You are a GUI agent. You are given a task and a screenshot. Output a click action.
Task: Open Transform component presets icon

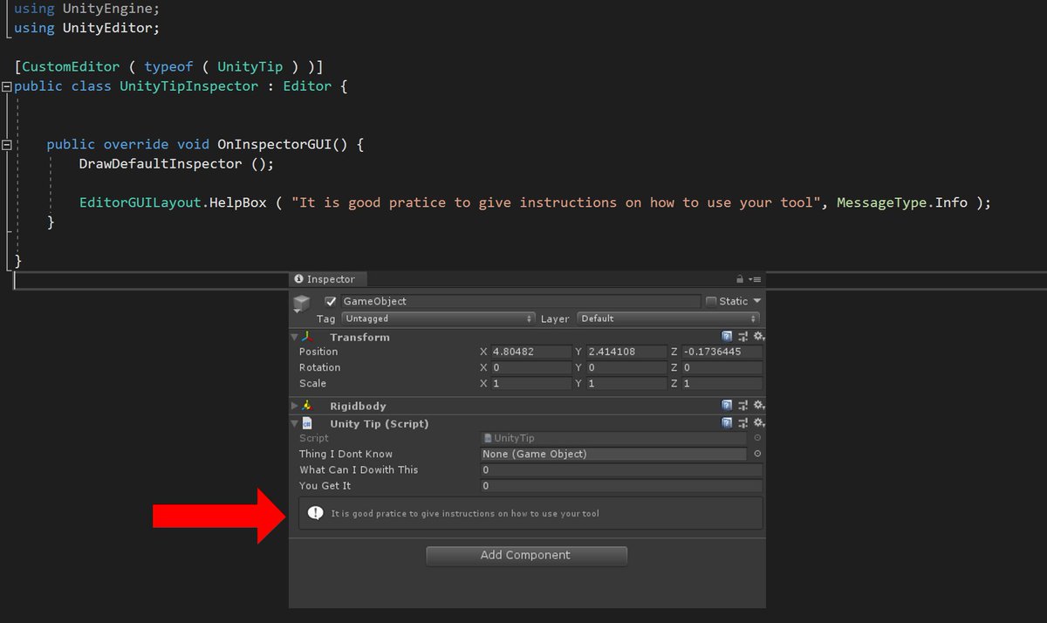pos(742,336)
